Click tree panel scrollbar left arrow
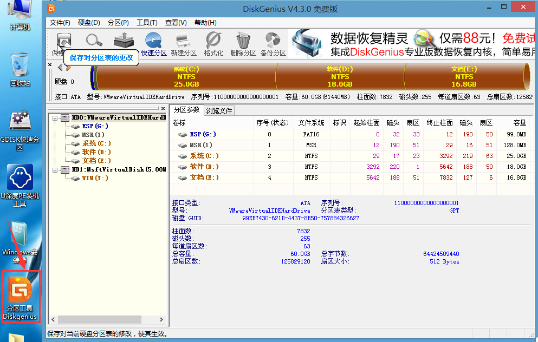538x342 pixels. pyautogui.click(x=53, y=319)
